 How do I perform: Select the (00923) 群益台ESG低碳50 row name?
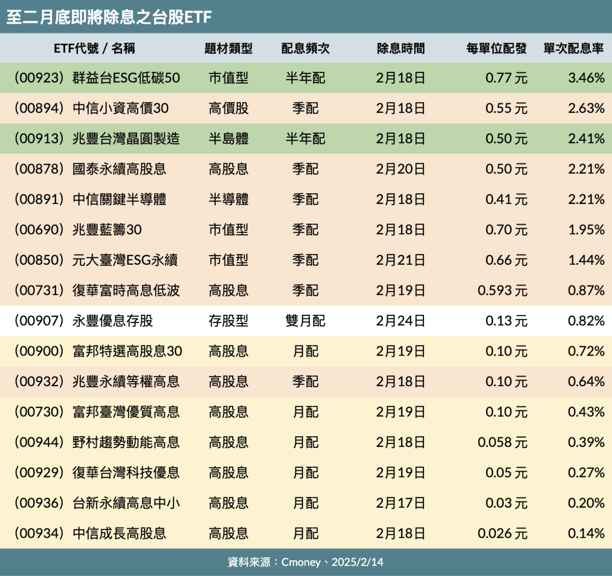coord(97,78)
